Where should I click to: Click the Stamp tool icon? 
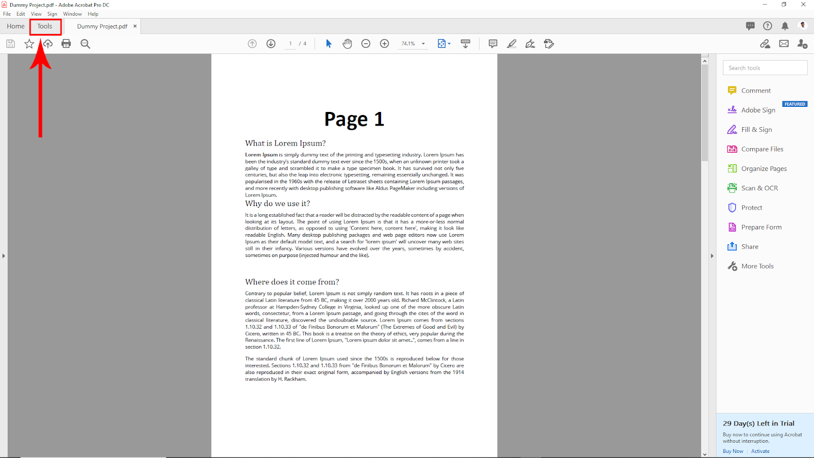pyautogui.click(x=549, y=44)
